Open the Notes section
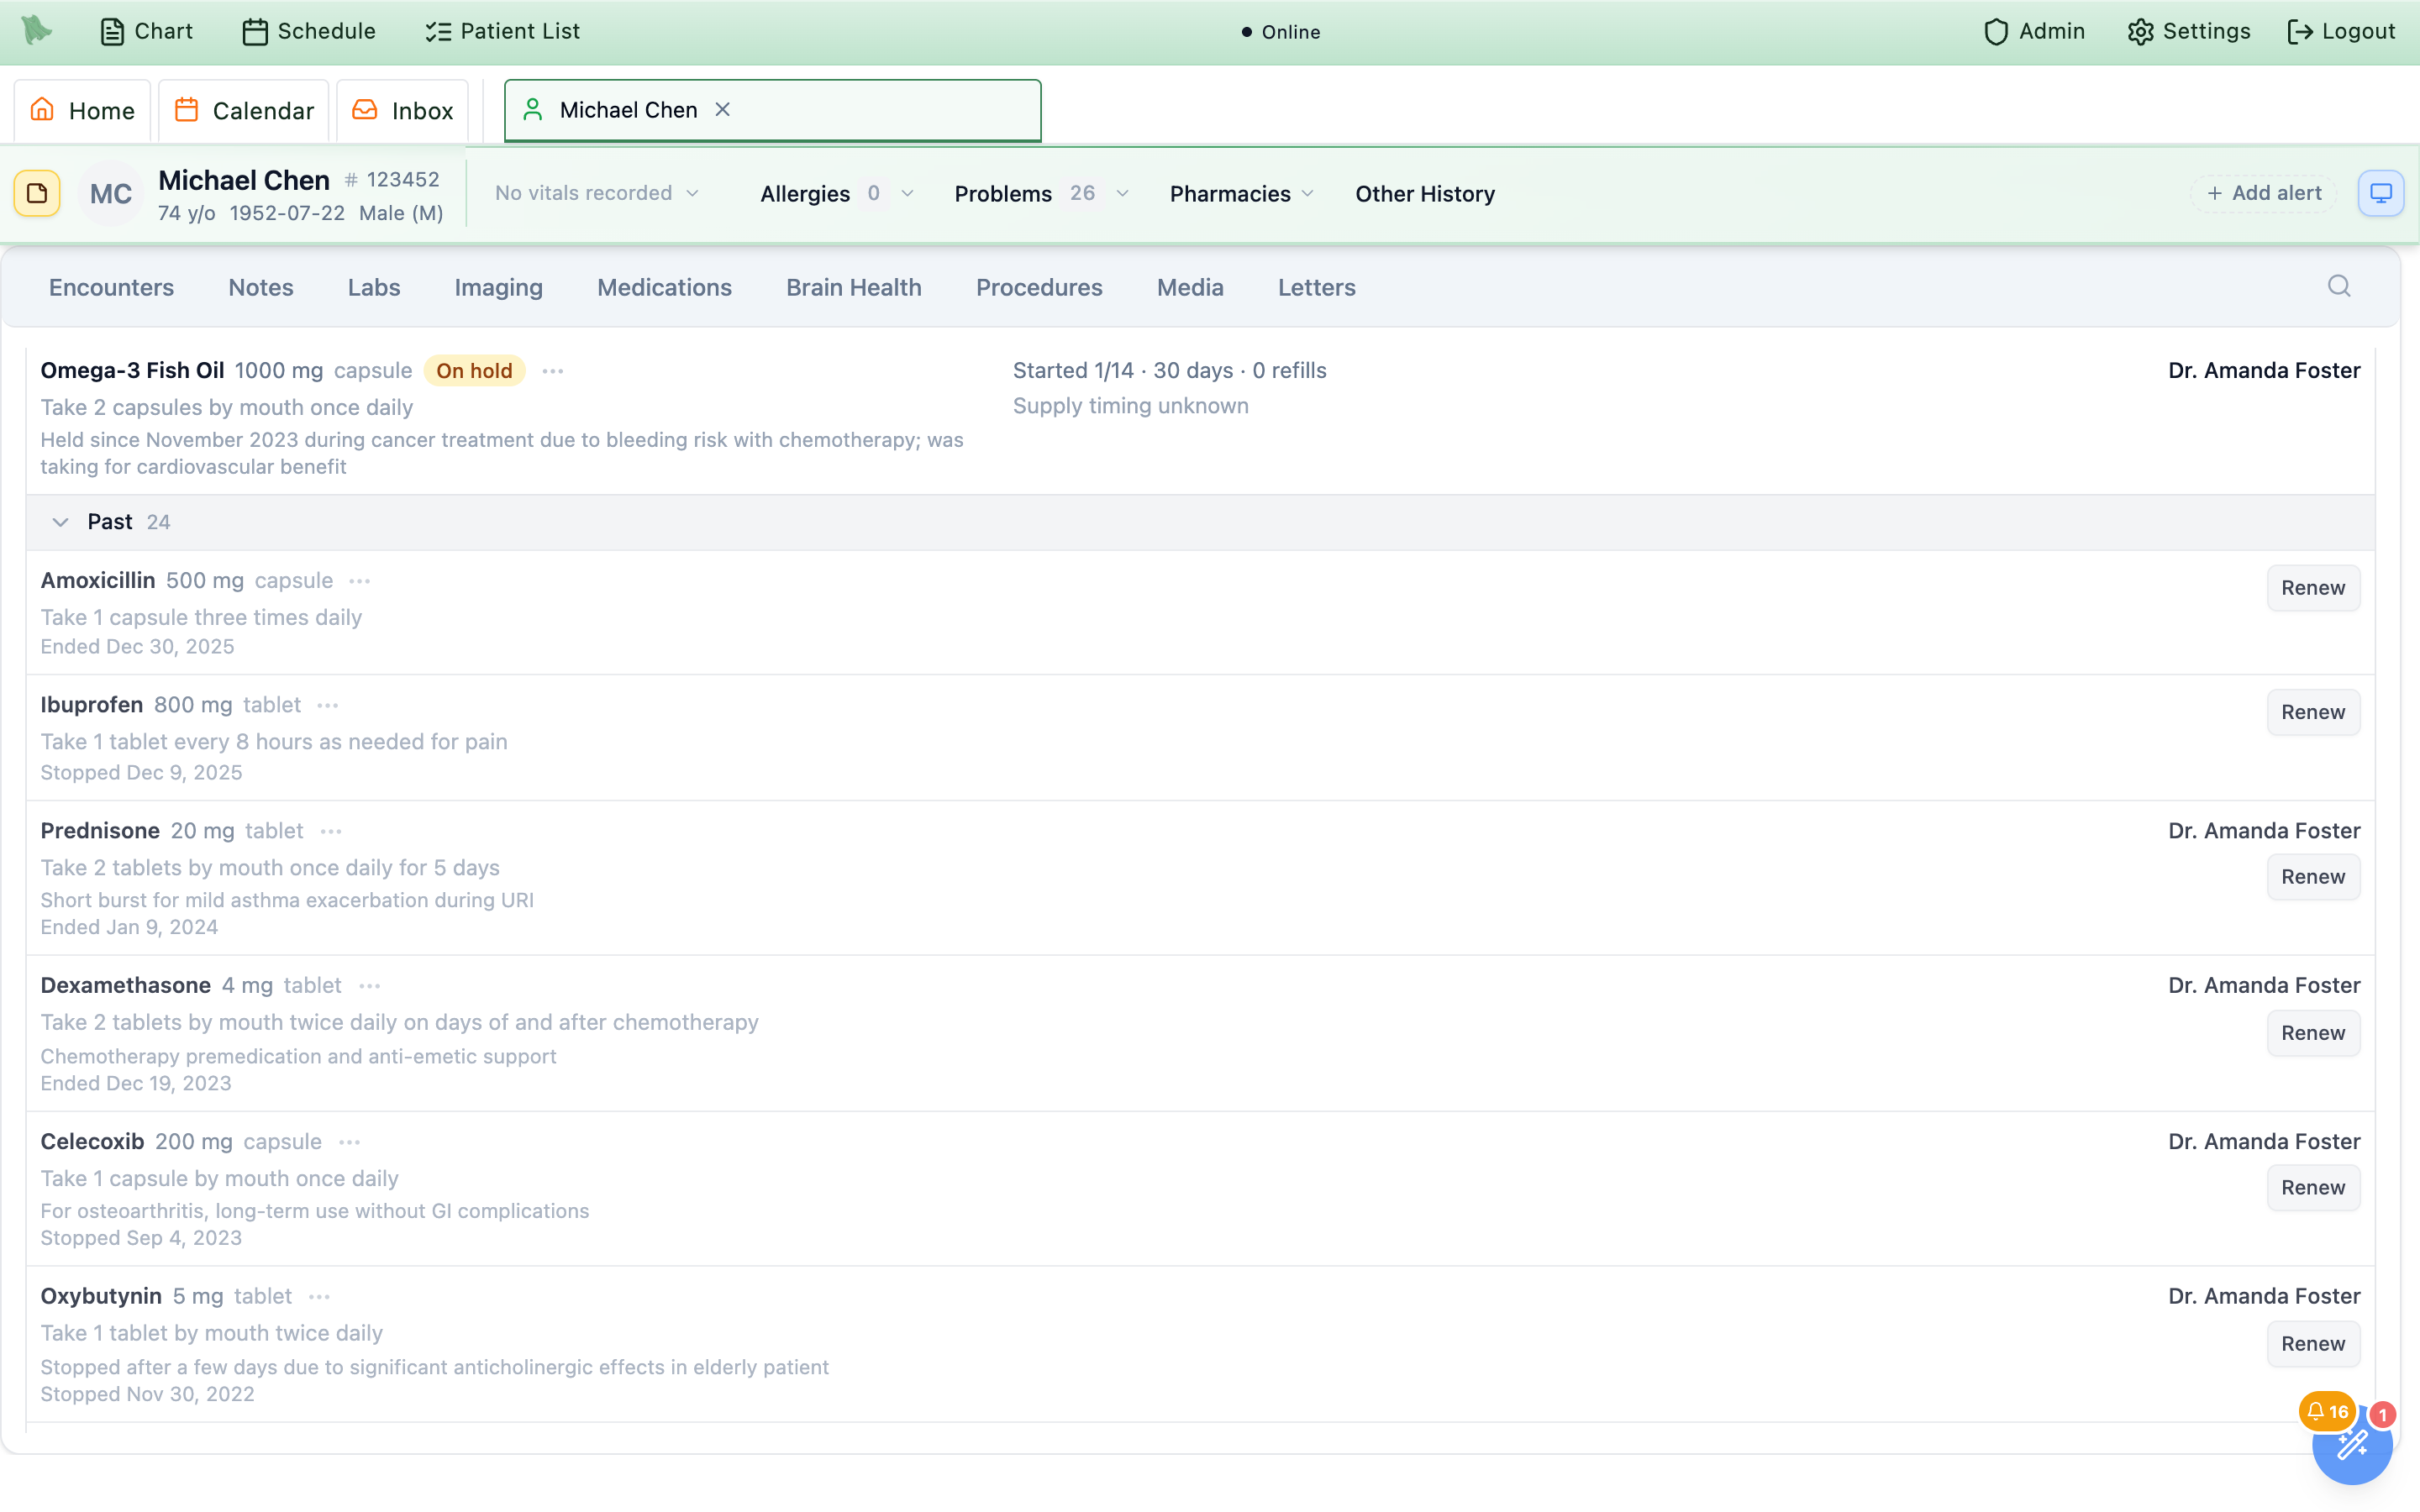The image size is (2420, 1512). [x=260, y=287]
